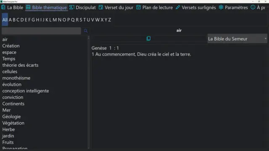This screenshot has width=269, height=151.
Task: Select the 'Temps' topic
Action: pyautogui.click(x=9, y=59)
